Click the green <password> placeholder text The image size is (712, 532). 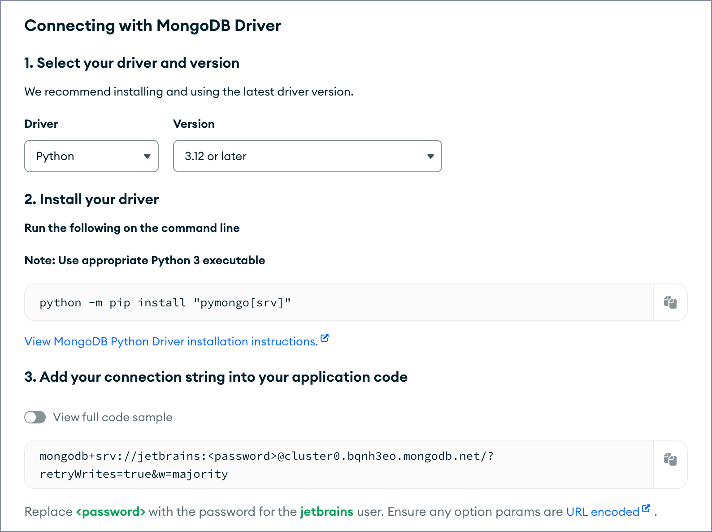(x=111, y=512)
